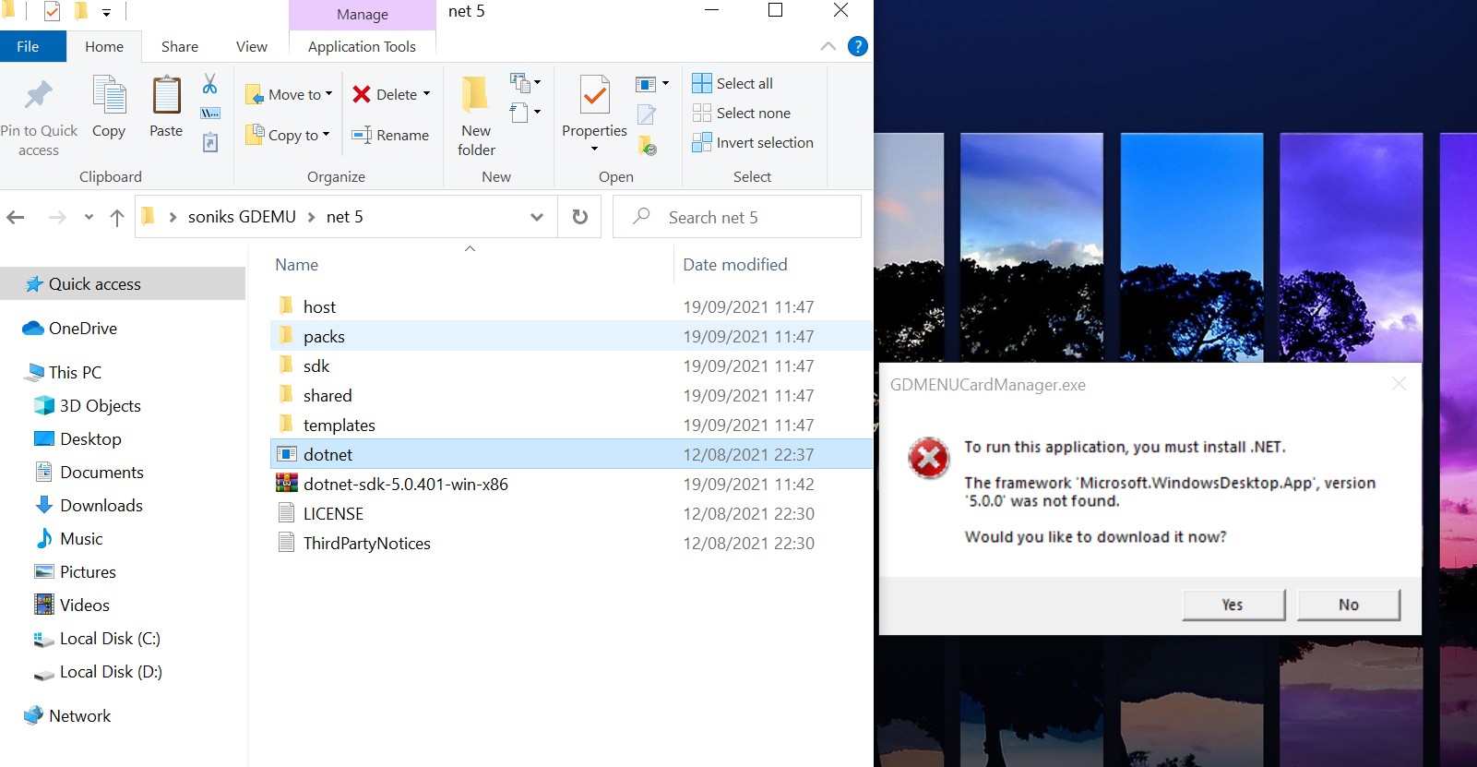This screenshot has width=1477, height=767.
Task: Expand the Delete options arrow
Action: click(427, 94)
